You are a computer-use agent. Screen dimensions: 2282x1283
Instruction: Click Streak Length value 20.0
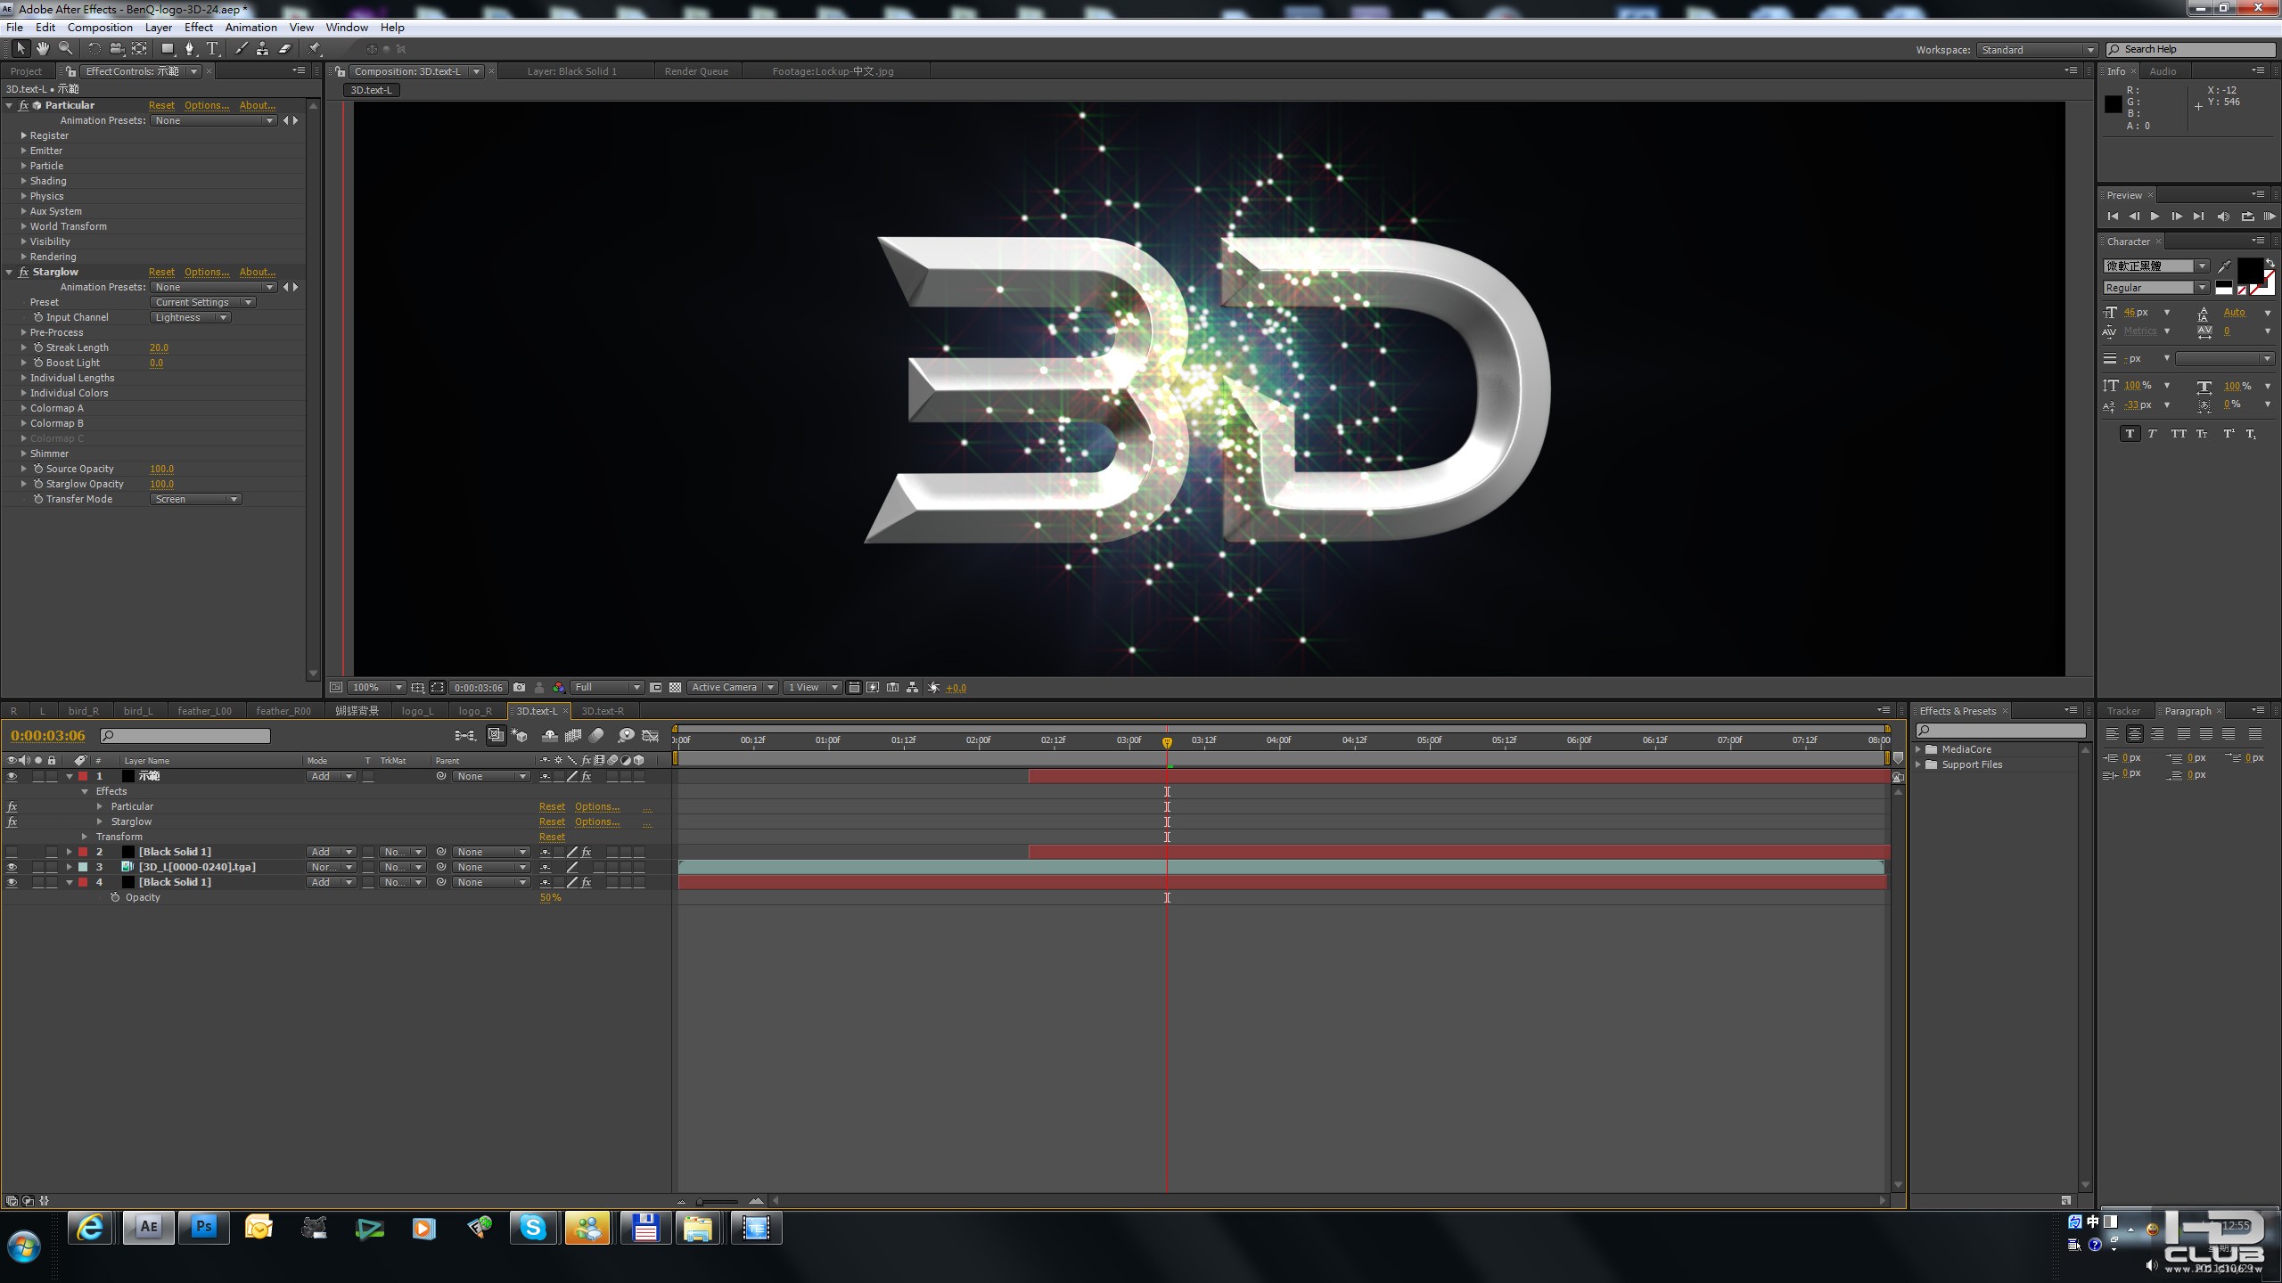click(159, 347)
